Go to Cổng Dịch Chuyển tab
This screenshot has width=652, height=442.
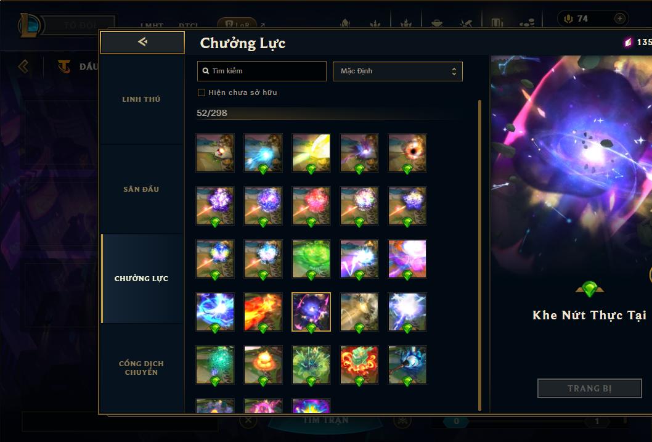(141, 367)
